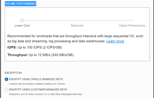
Task: Click 'Requires you to have access' description text
Action: point(46,94)
